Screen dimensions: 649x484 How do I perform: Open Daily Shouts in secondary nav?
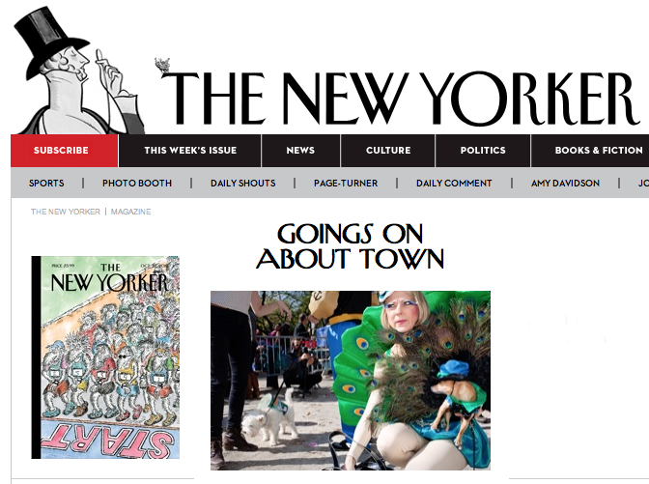point(243,183)
